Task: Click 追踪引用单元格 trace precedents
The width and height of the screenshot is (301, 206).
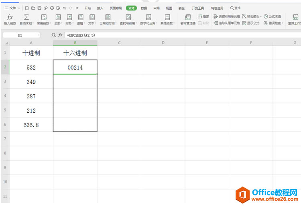Action: click(x=226, y=16)
